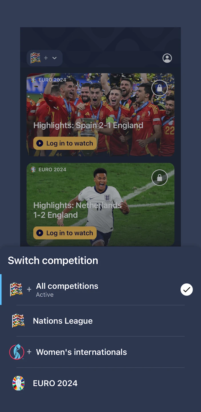Screen dimensions: 201x412
Task: Click the EURO 2024 trophy icon
Action: click(18, 383)
